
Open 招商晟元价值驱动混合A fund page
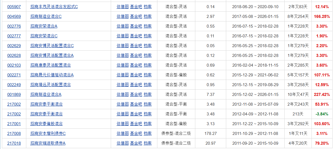coord(52,75)
